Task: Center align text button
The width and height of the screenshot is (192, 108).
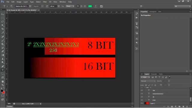Action: point(81,6)
